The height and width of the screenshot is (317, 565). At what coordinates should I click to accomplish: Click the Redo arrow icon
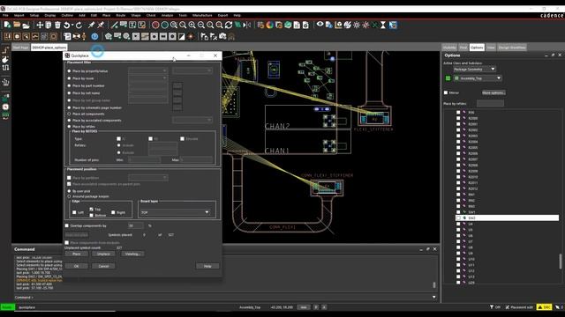(79, 25)
